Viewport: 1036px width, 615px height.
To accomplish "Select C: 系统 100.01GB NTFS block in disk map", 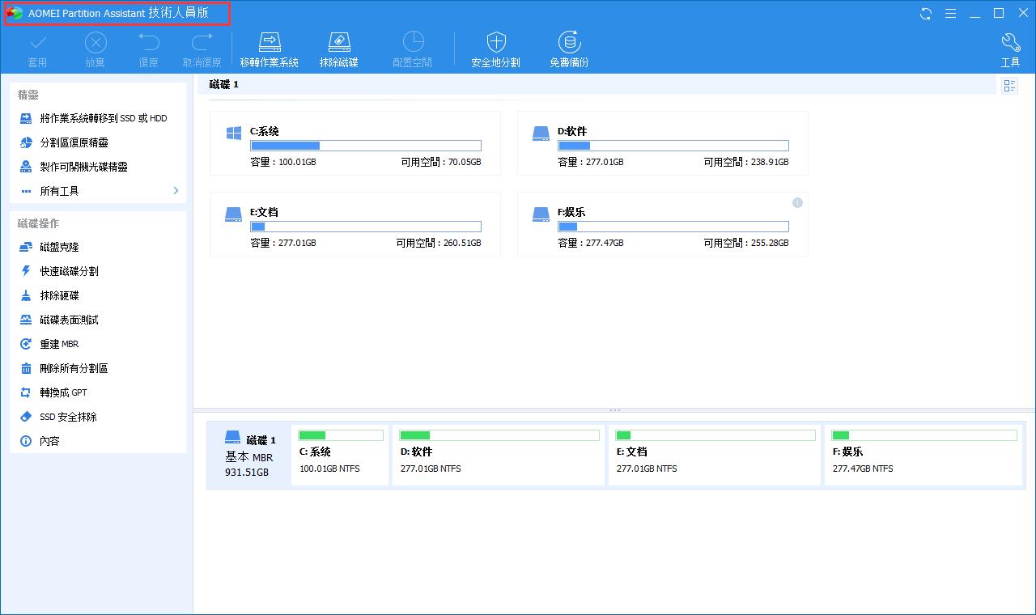I will [340, 455].
